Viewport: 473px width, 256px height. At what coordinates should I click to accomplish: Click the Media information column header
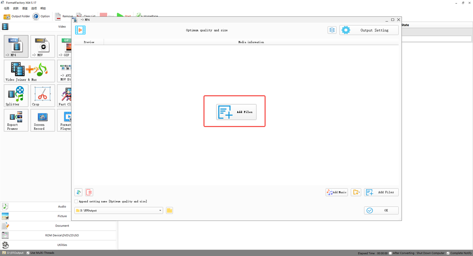tap(251, 42)
